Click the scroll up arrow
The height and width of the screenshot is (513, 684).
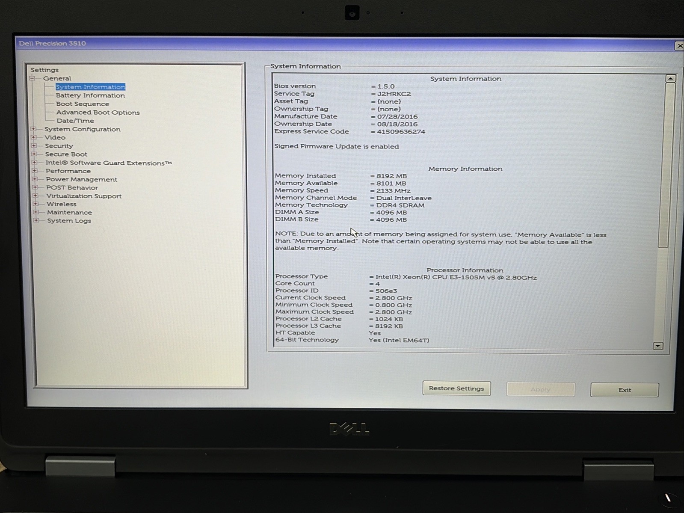click(670, 79)
